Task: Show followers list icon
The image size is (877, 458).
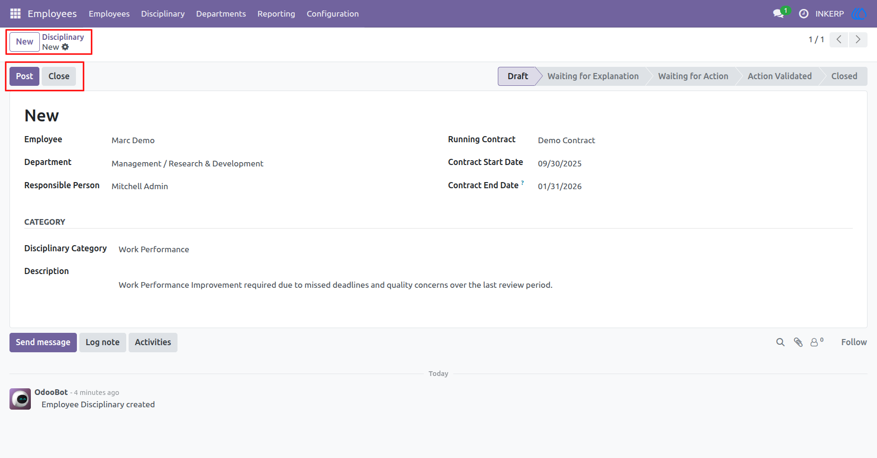Action: (x=817, y=342)
